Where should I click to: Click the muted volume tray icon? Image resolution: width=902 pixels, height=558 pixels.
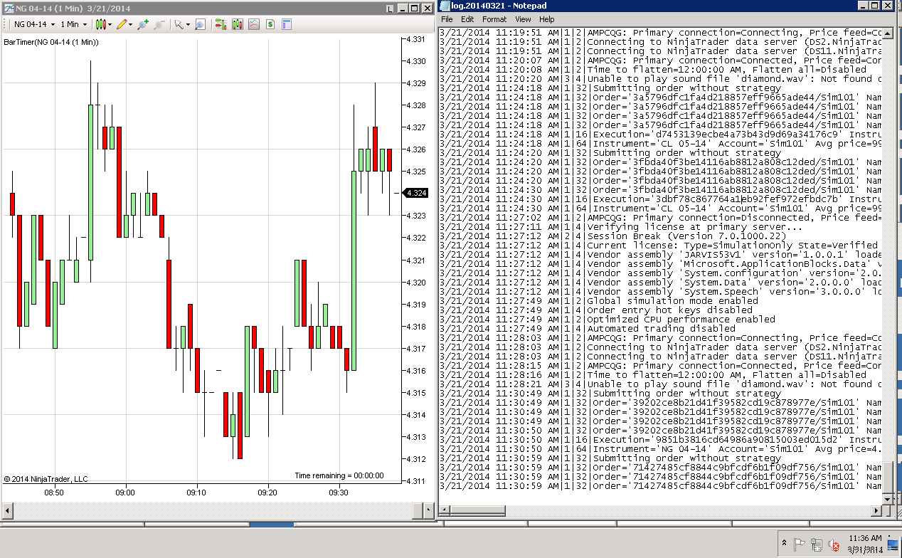pyautogui.click(x=833, y=544)
